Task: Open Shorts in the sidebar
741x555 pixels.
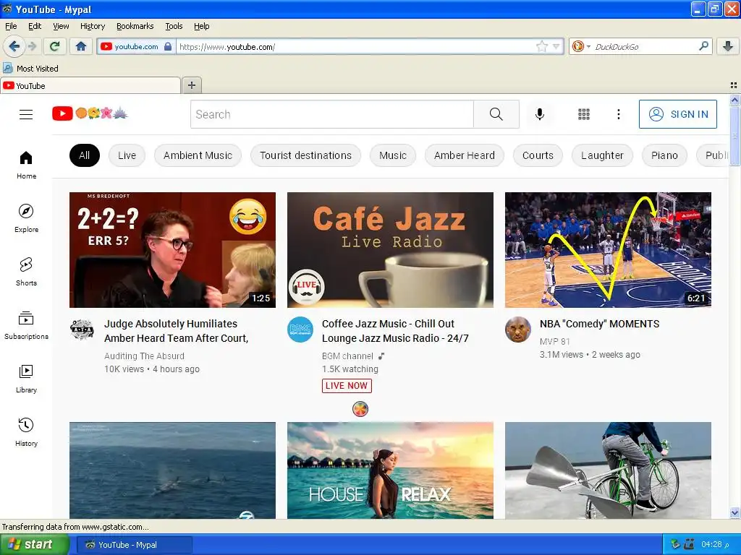Action: click(x=26, y=272)
